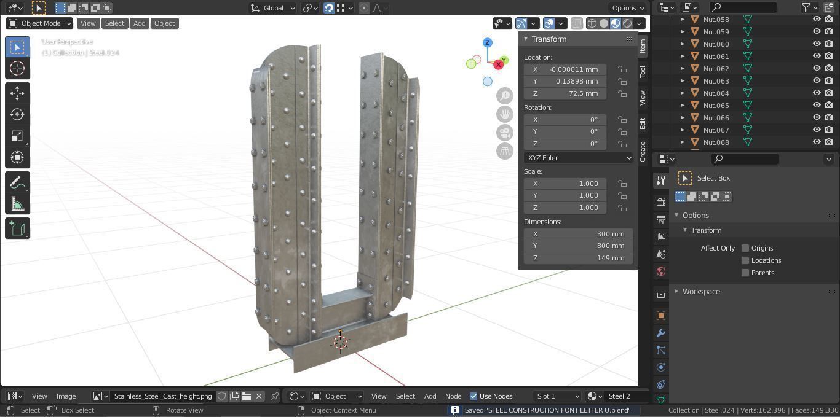Select the Scale tool
This screenshot has width=840, height=417.
pyautogui.click(x=17, y=136)
